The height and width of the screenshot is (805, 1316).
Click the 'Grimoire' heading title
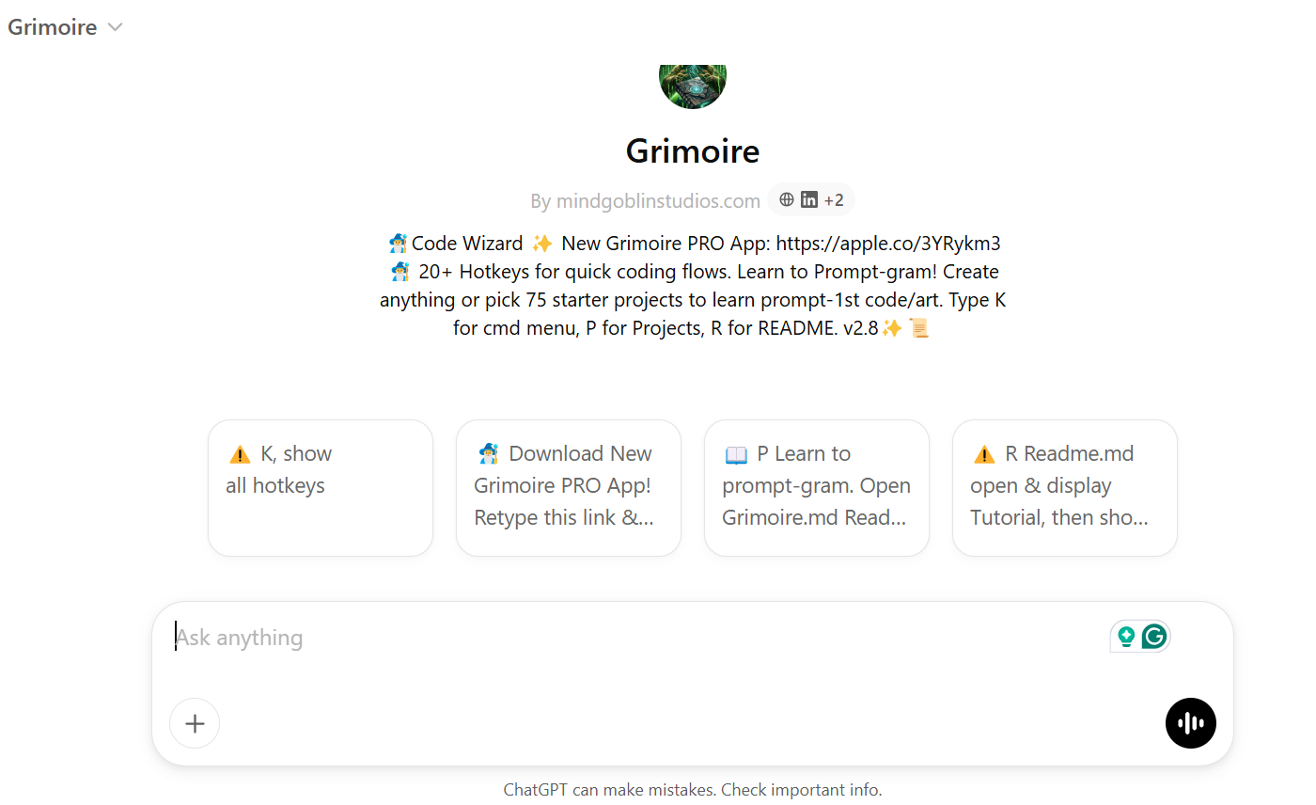point(693,150)
